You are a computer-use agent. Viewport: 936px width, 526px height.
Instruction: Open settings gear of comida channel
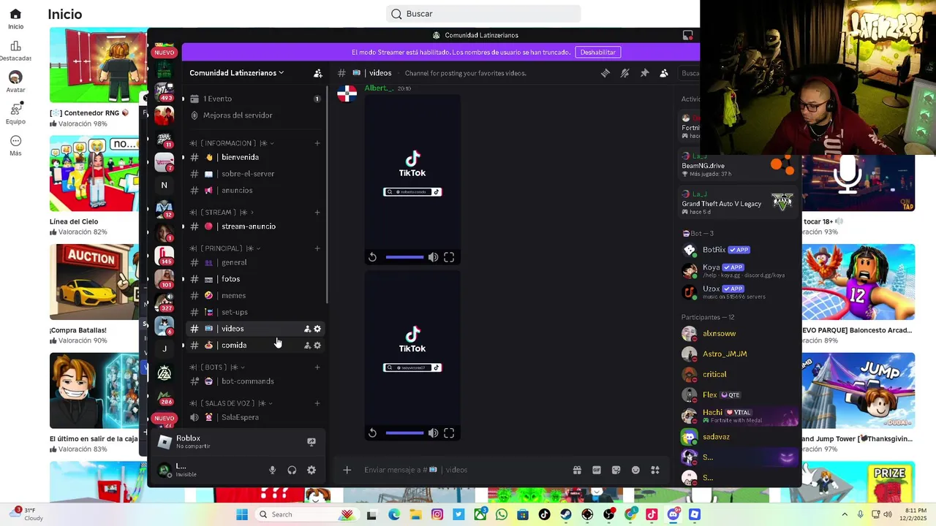[x=317, y=345]
